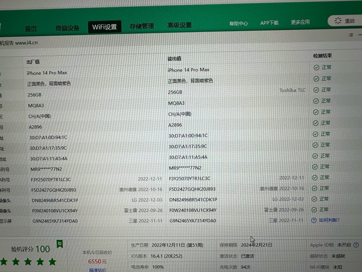Click the check icon in the CH/A(中国) row

(316, 112)
